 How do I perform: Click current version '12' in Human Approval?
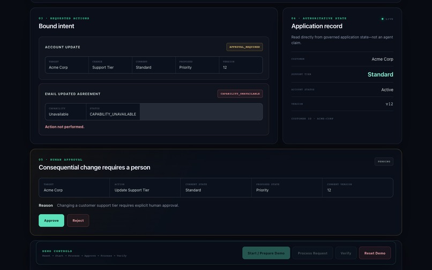(357, 187)
